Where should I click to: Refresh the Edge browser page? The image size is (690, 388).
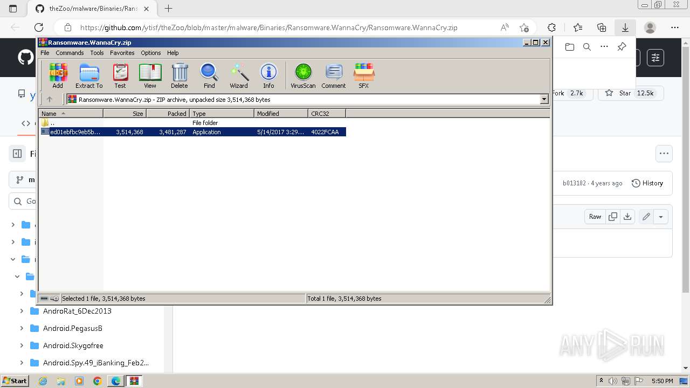(x=39, y=27)
